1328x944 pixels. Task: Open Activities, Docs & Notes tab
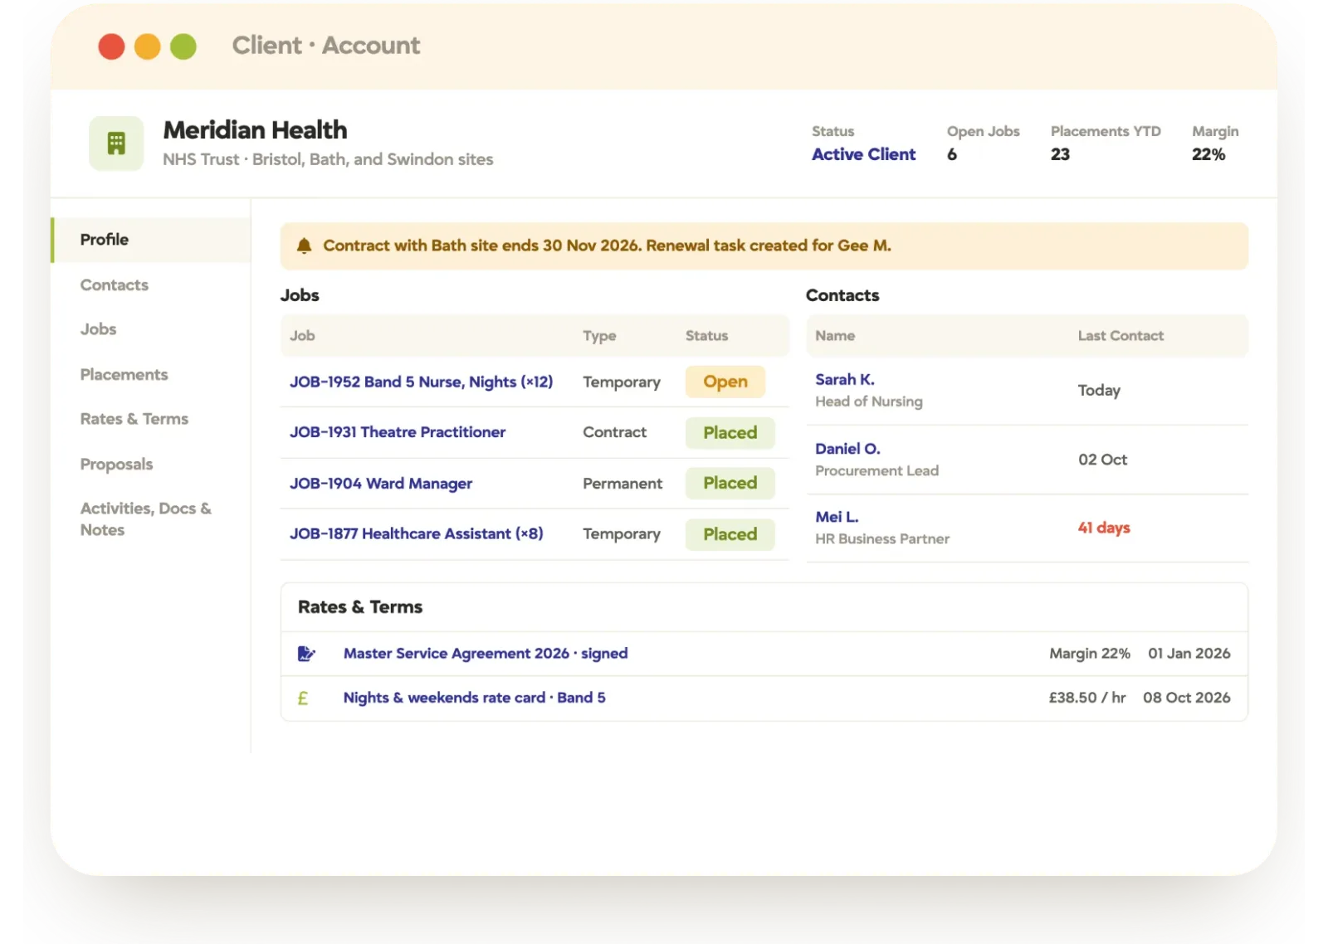point(146,519)
